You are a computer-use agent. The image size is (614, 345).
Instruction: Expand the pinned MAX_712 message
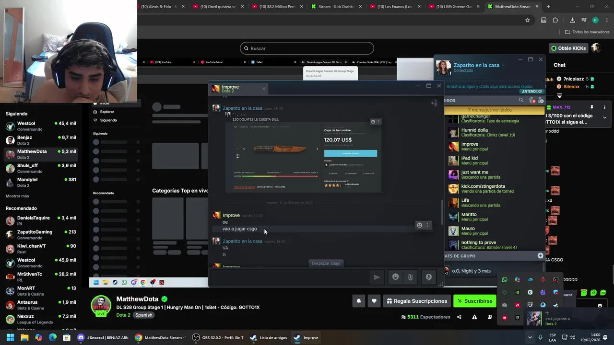[604, 117]
